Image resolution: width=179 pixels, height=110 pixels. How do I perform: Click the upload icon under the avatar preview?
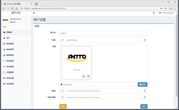pos(83,77)
